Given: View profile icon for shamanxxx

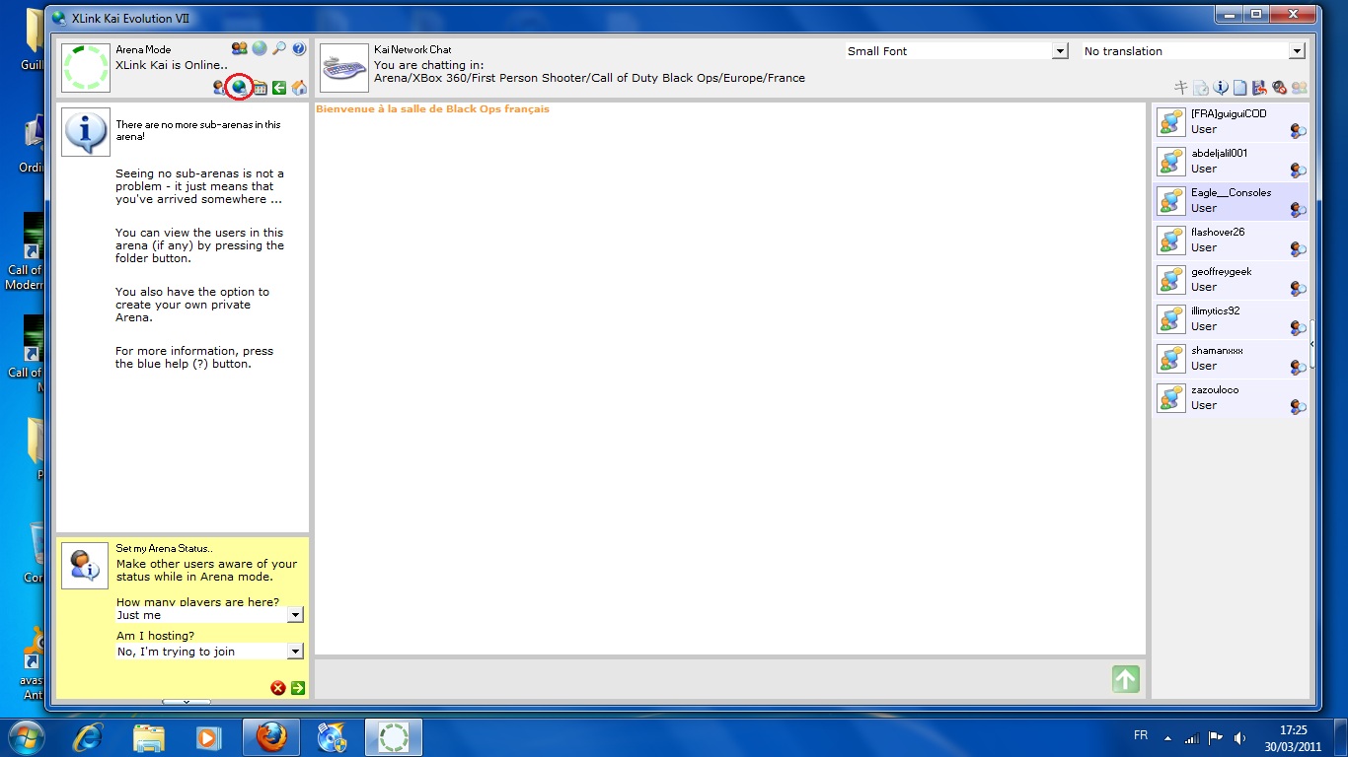Looking at the screenshot, I should [1299, 367].
